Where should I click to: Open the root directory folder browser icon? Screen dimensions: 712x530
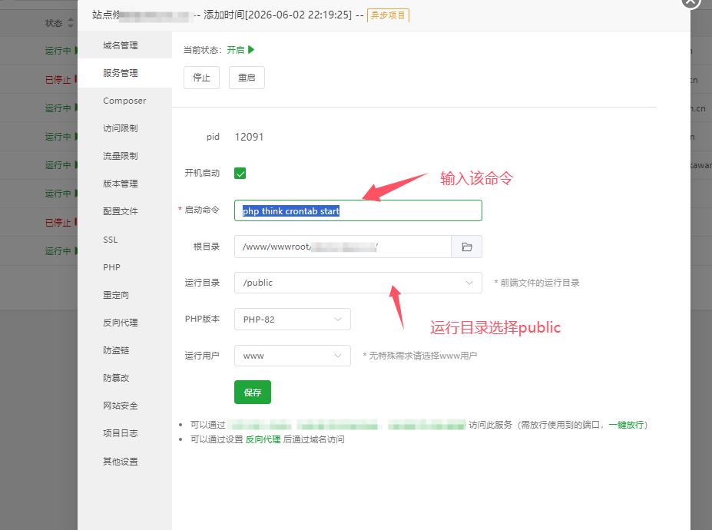click(466, 247)
